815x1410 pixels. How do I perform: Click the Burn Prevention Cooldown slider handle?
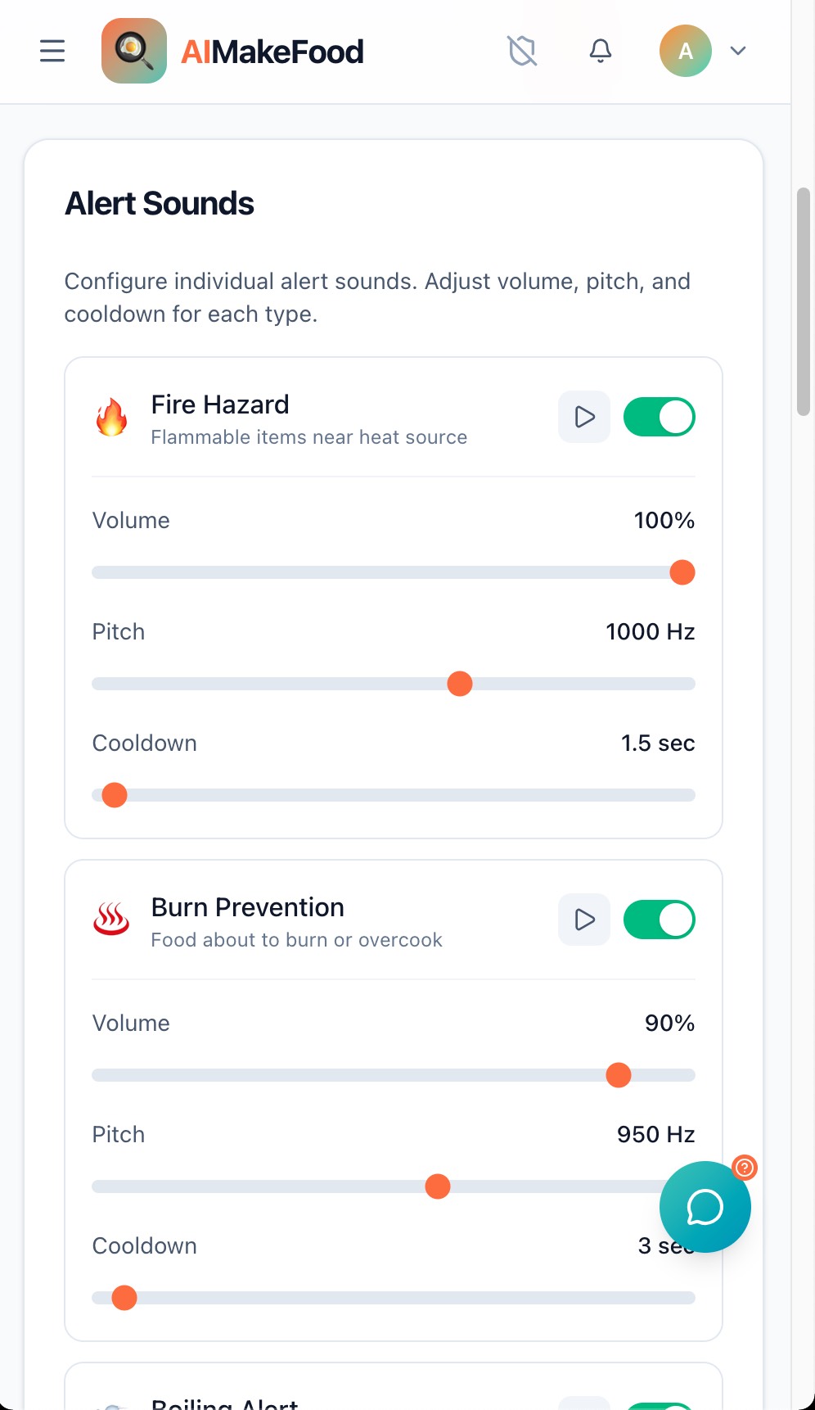point(124,1298)
